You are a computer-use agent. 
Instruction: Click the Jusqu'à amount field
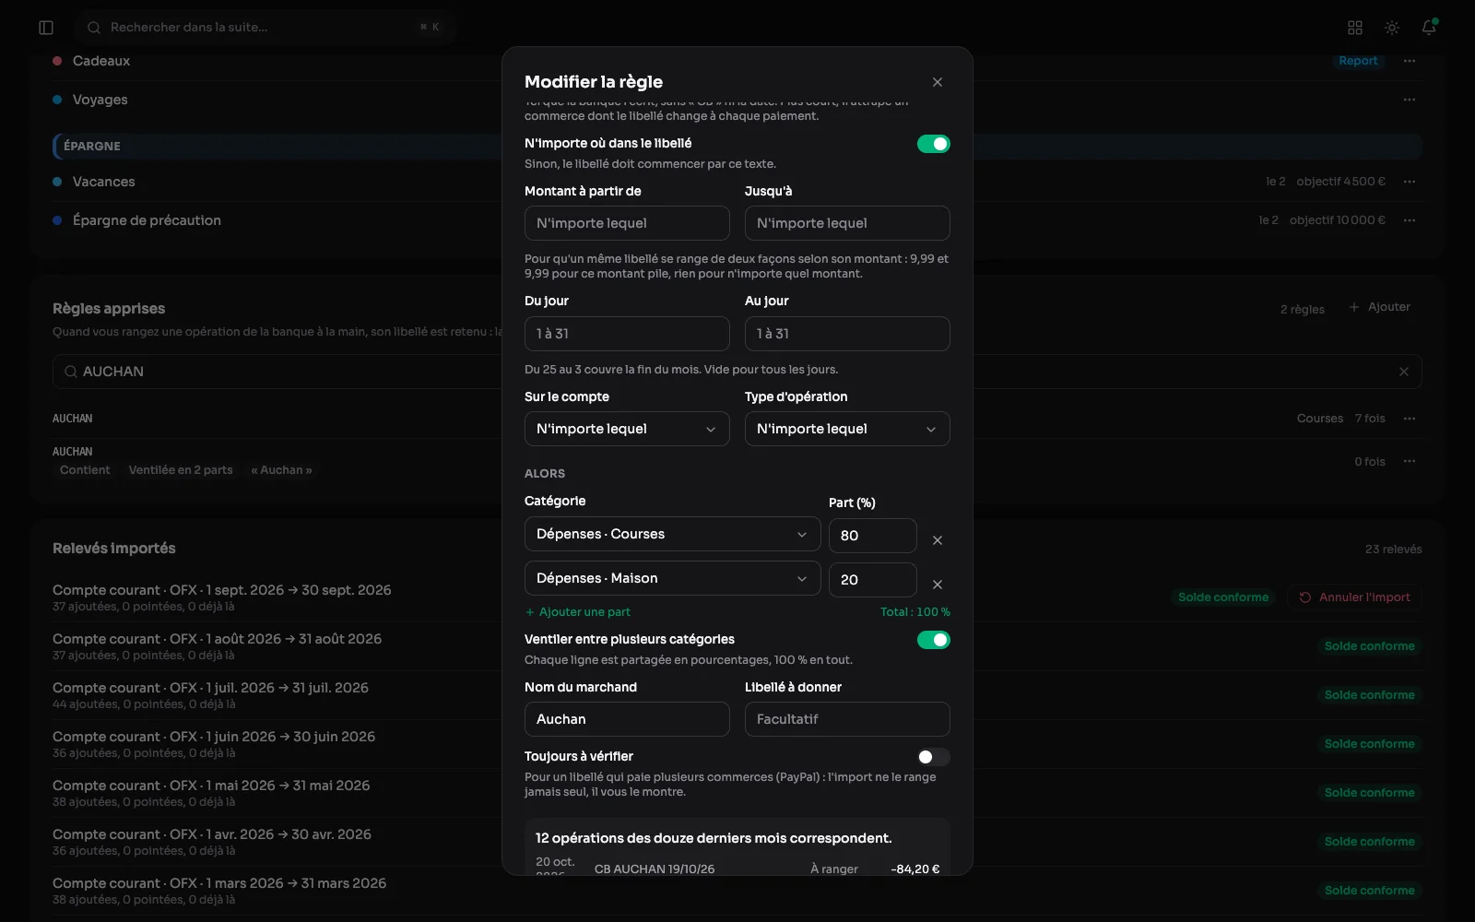(x=847, y=223)
